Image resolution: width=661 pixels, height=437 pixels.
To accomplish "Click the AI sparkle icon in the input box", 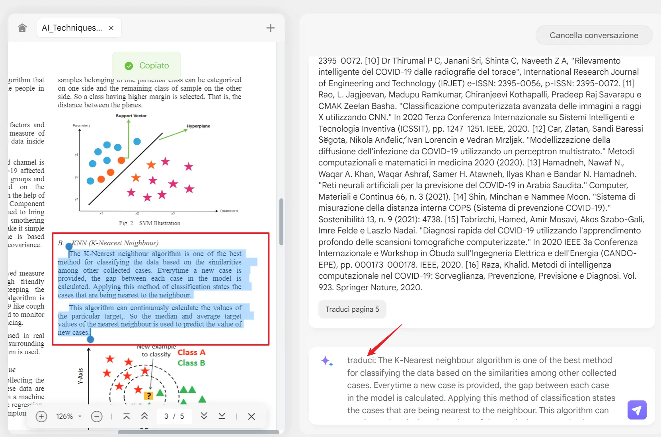I will click(327, 361).
